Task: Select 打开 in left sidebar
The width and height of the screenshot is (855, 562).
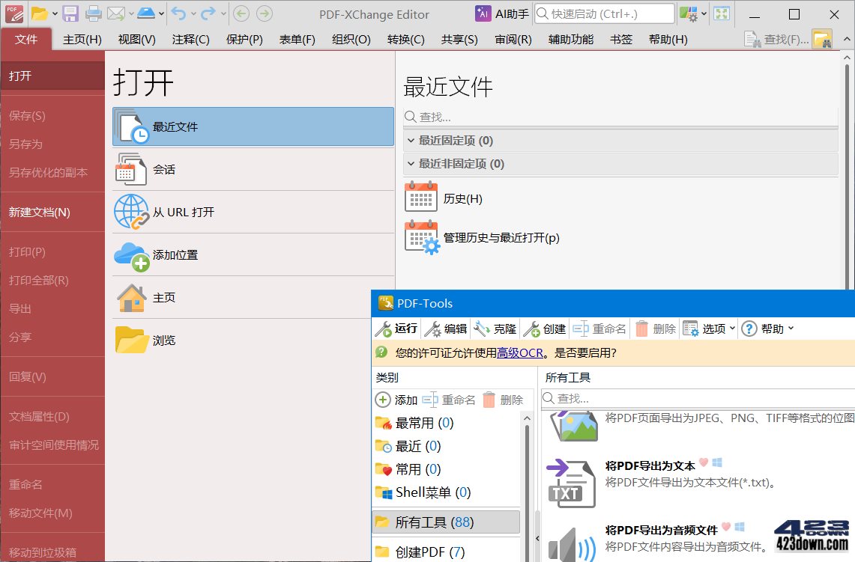Action: click(x=52, y=76)
